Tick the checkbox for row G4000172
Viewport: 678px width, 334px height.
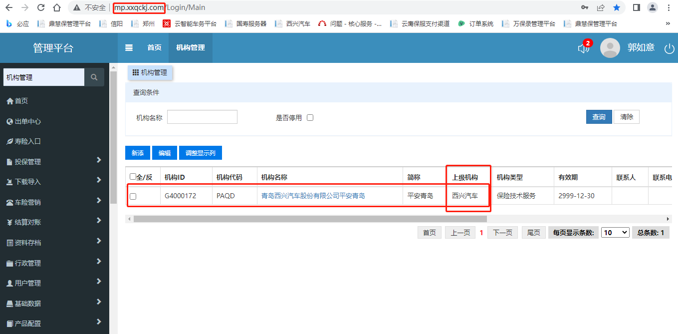[x=133, y=196]
